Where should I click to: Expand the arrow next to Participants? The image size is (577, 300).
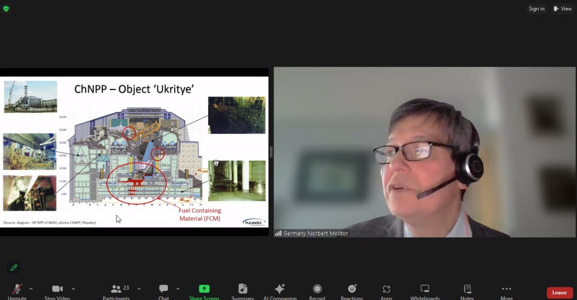[139, 289]
